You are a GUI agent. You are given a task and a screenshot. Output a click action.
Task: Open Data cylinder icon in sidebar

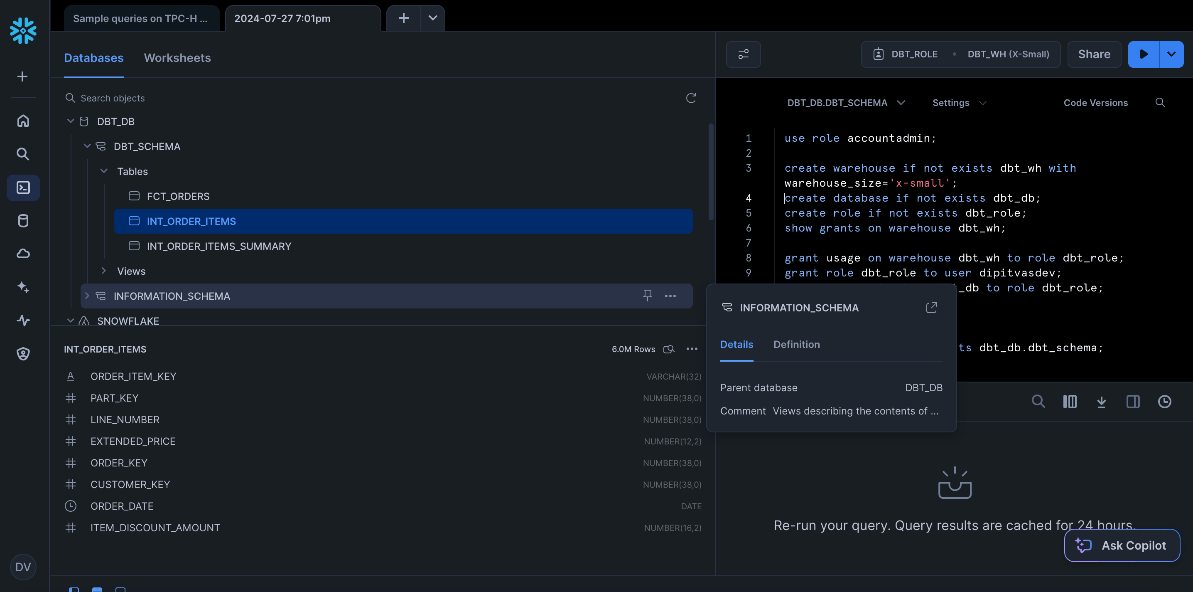(23, 221)
